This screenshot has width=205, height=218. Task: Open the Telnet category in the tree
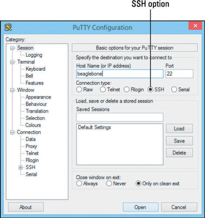pos(32,153)
